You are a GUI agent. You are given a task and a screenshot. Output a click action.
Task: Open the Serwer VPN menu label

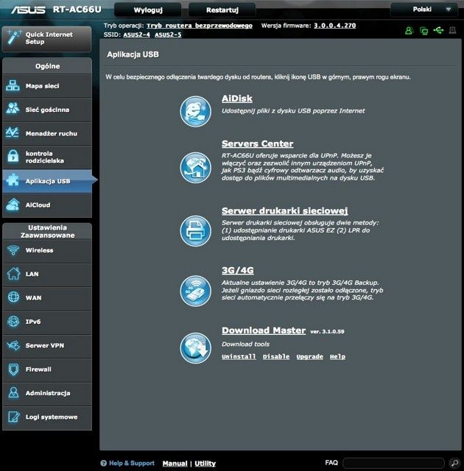pos(45,345)
